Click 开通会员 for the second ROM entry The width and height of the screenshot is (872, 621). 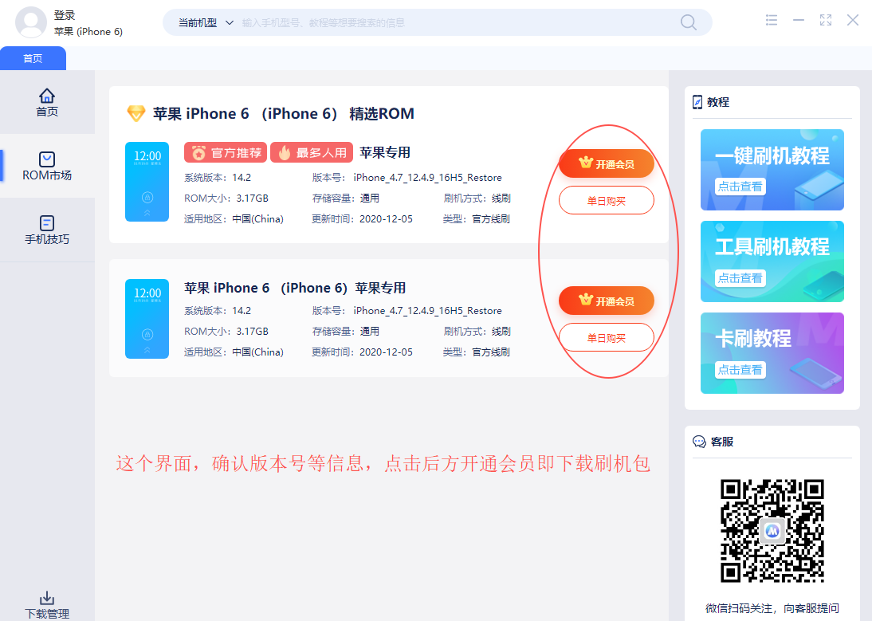click(x=606, y=301)
